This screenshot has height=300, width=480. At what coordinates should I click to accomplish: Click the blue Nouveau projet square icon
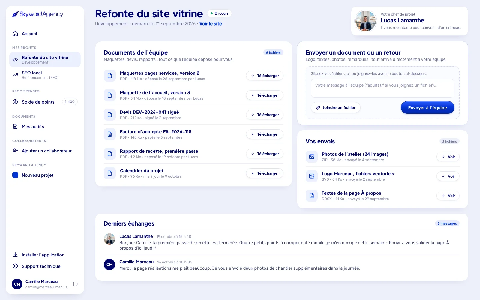click(x=15, y=175)
